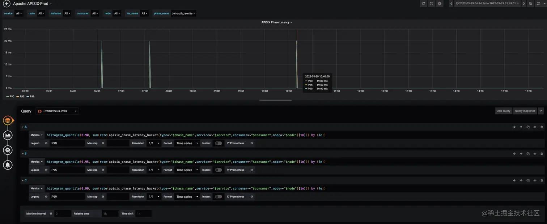Open Apache APISIX-Prod dashboard title menu

(32, 4)
